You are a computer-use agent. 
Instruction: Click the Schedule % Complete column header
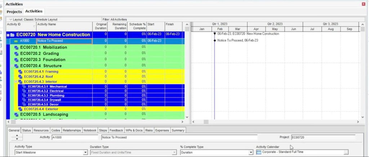(x=137, y=27)
